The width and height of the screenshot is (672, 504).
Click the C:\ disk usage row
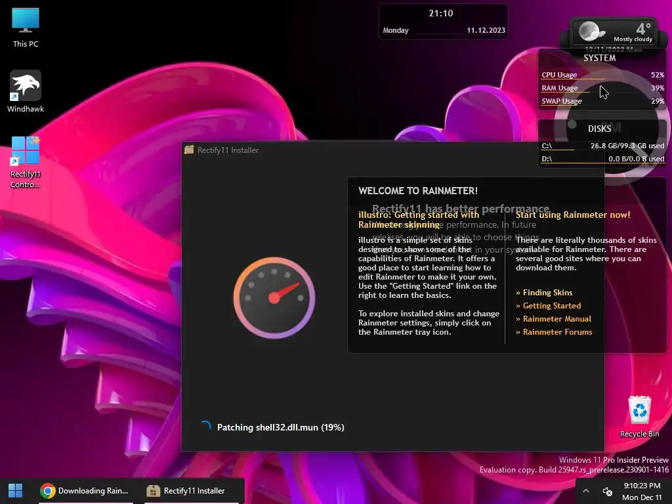[x=602, y=146]
